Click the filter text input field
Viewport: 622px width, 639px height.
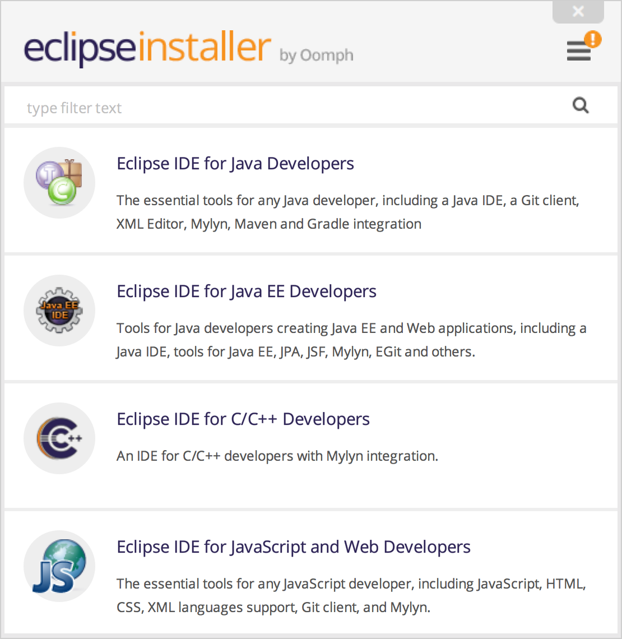pyautogui.click(x=224, y=108)
